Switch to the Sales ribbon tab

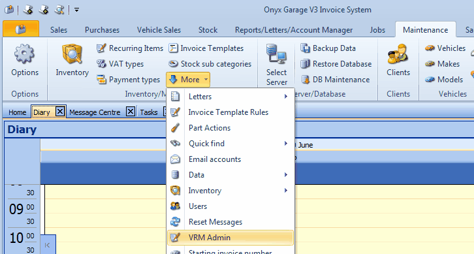(x=59, y=30)
